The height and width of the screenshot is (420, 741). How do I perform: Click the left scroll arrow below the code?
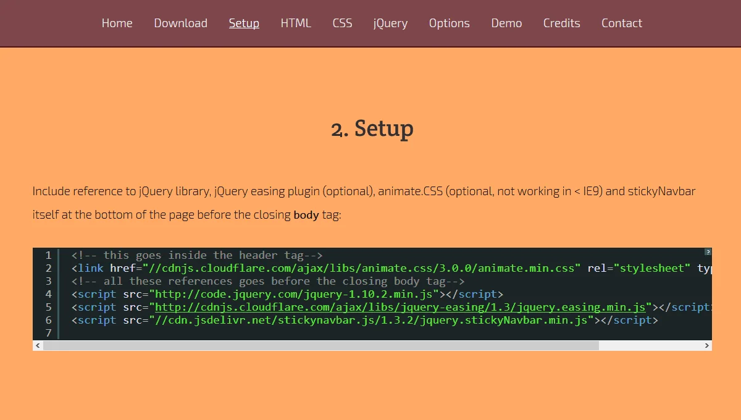37,346
